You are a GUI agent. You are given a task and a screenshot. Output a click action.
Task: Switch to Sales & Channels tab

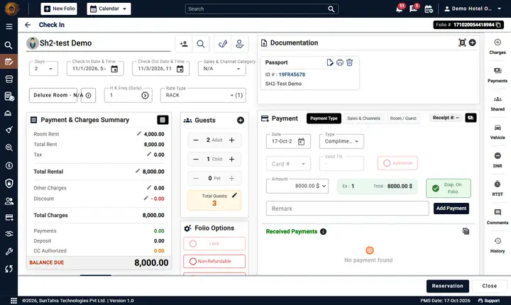(363, 118)
